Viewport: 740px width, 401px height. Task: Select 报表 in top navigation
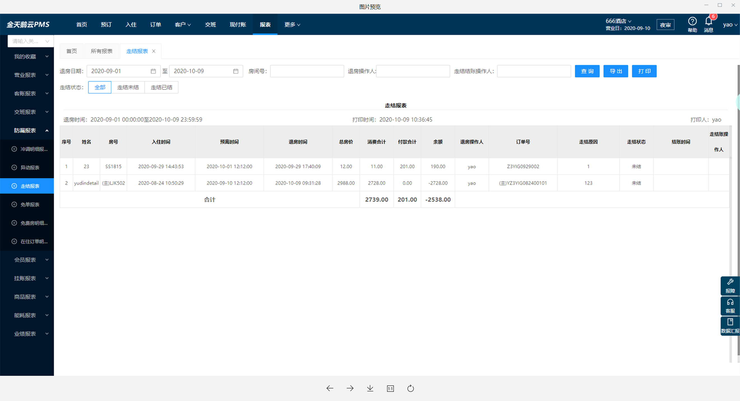(265, 25)
